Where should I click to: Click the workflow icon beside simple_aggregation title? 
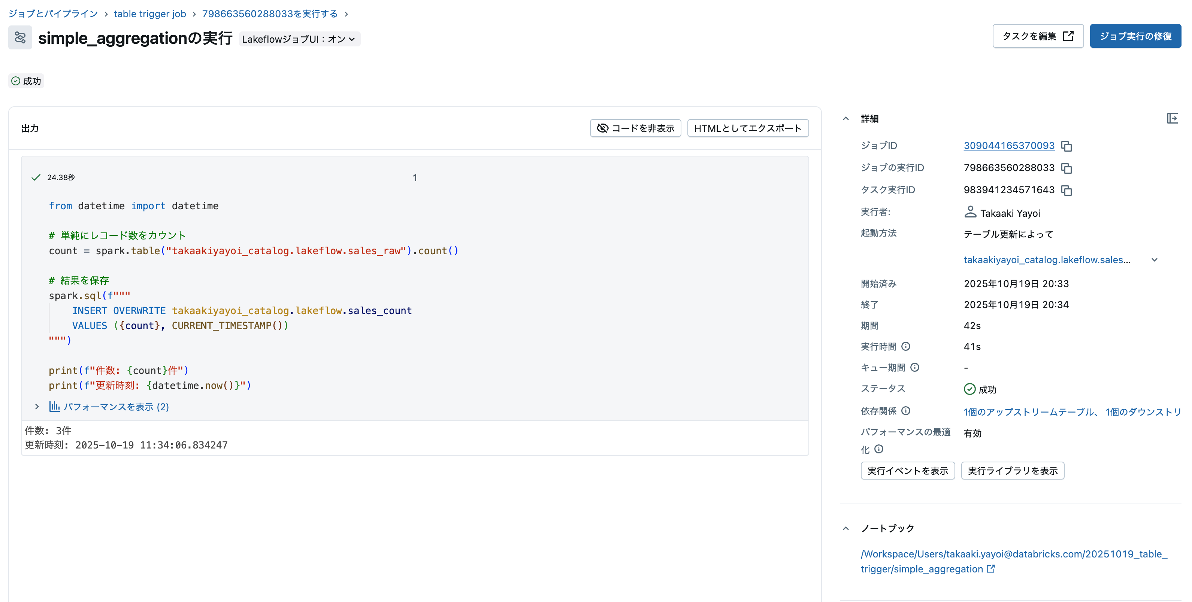pos(19,38)
